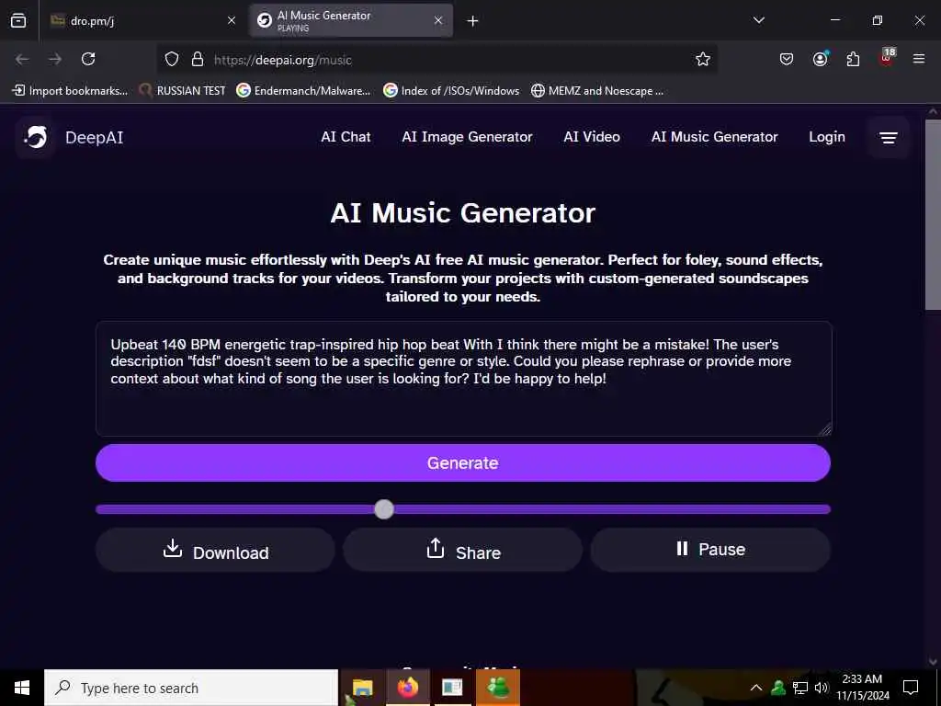Bookmark this page with star icon
This screenshot has height=706, width=941.
[703, 59]
